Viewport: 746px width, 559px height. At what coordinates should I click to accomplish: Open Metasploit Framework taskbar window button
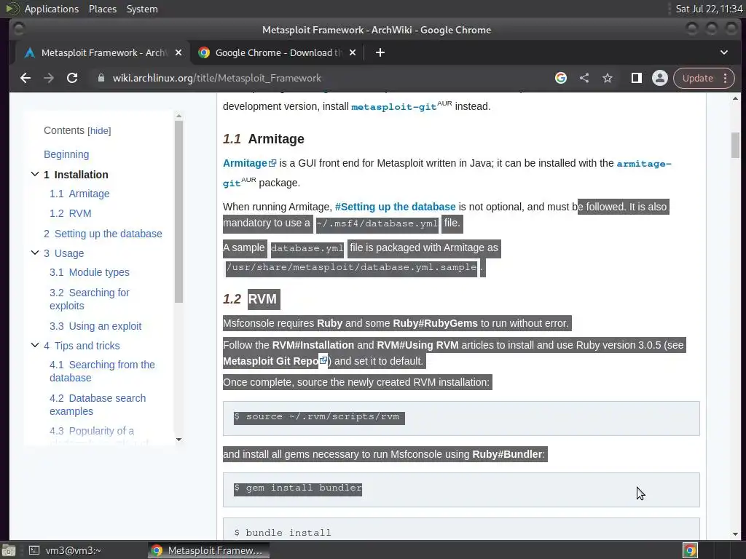click(208, 550)
